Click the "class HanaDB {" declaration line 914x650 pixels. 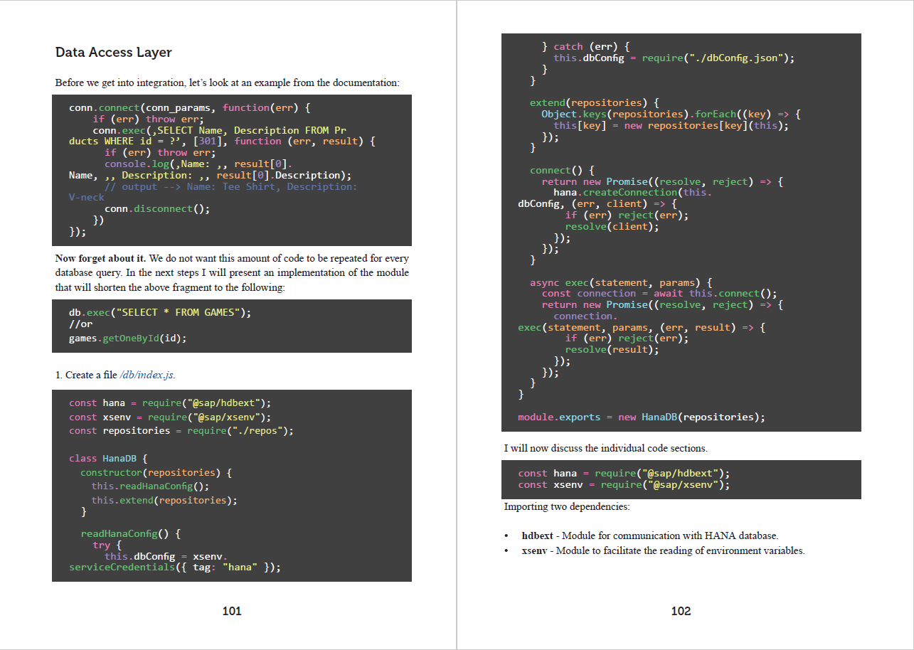click(x=108, y=459)
